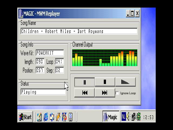Open the volume speaker tray icon
Viewport: 173px width, 130px height.
click(128, 117)
